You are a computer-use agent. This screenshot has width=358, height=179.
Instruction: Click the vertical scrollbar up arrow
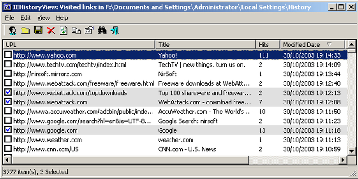click(352, 44)
